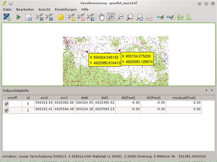Sort table by id column header
The width and height of the screenshot is (217, 162).
(28, 98)
